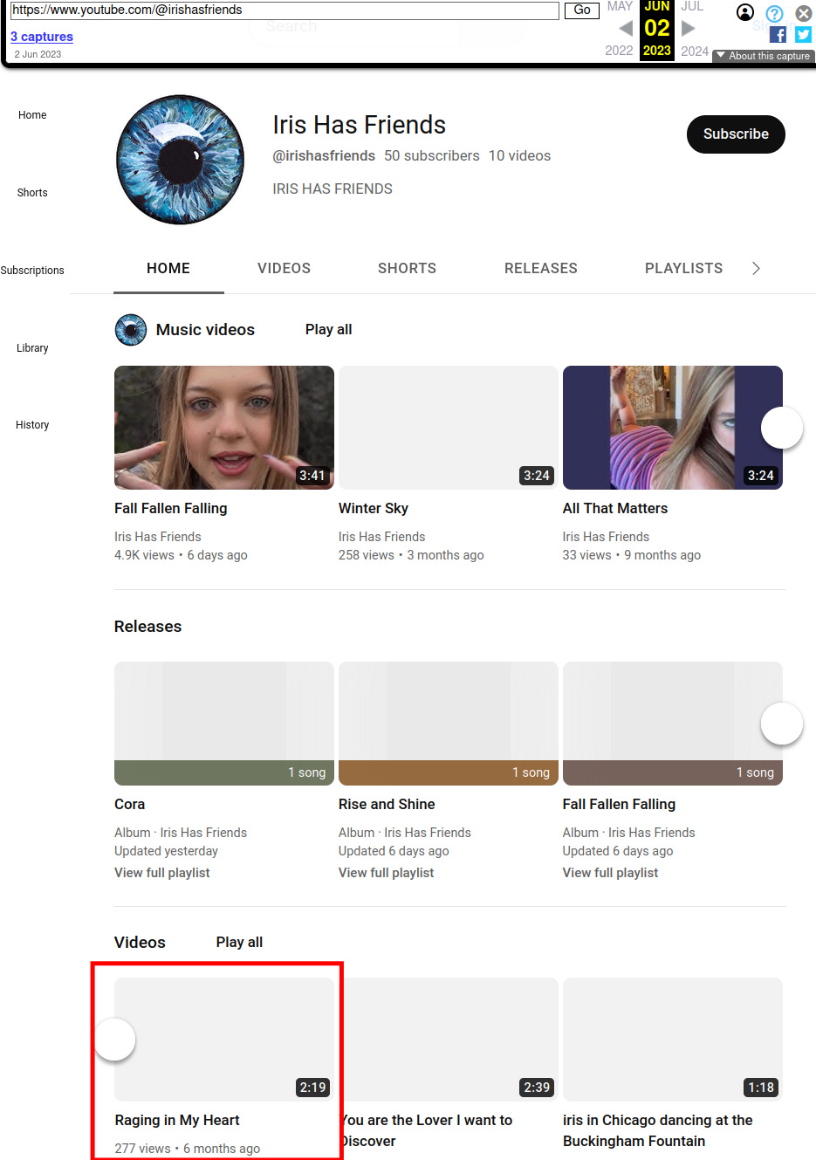
Task: Jump to the 2022 captures
Action: pos(619,51)
